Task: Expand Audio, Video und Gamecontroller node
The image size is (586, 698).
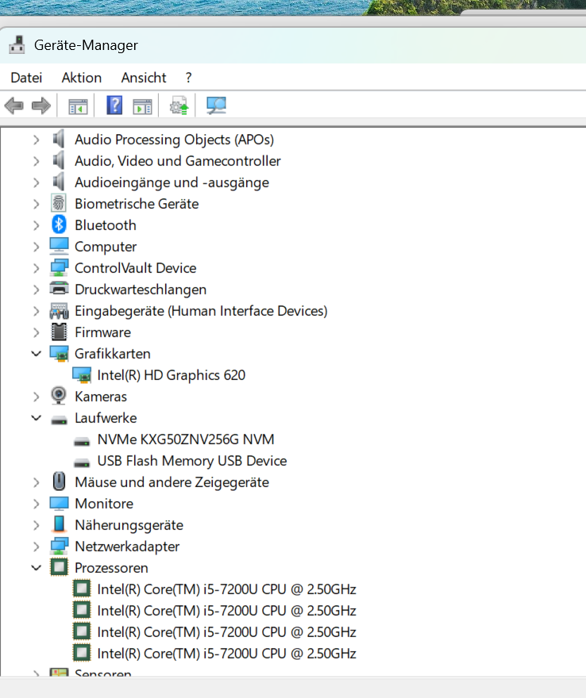Action: tap(36, 161)
